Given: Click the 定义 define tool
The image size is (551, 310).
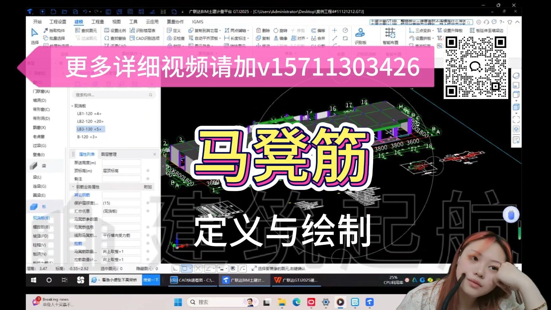Looking at the screenshot, I should (x=174, y=30).
